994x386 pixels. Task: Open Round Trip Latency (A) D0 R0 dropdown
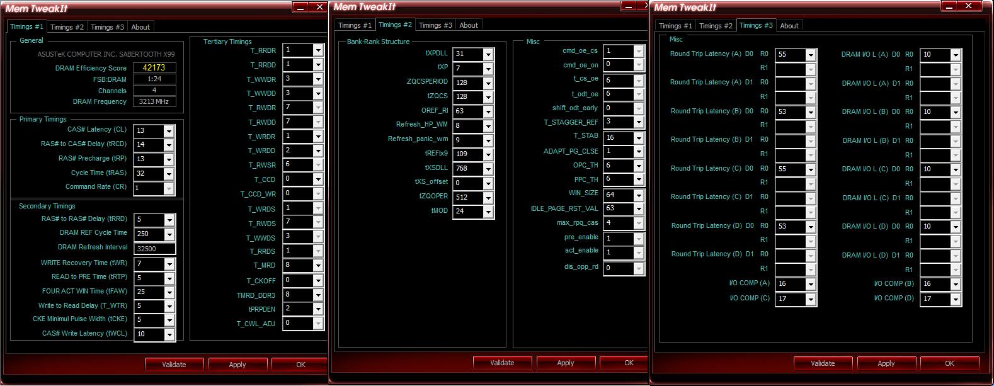click(x=811, y=55)
